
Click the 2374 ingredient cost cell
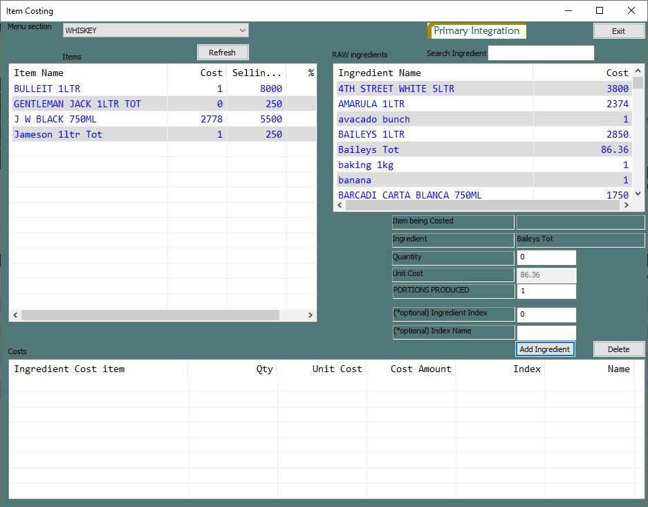(582, 104)
